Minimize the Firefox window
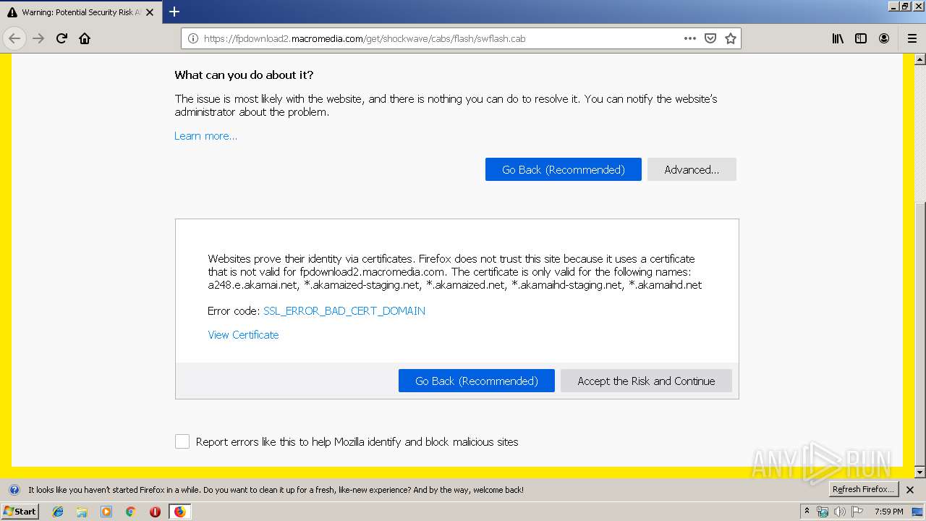The height and width of the screenshot is (521, 926). [893, 6]
